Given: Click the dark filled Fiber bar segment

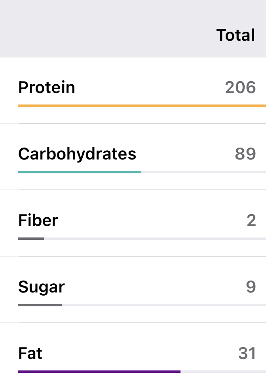Looking at the screenshot, I should (31, 239).
